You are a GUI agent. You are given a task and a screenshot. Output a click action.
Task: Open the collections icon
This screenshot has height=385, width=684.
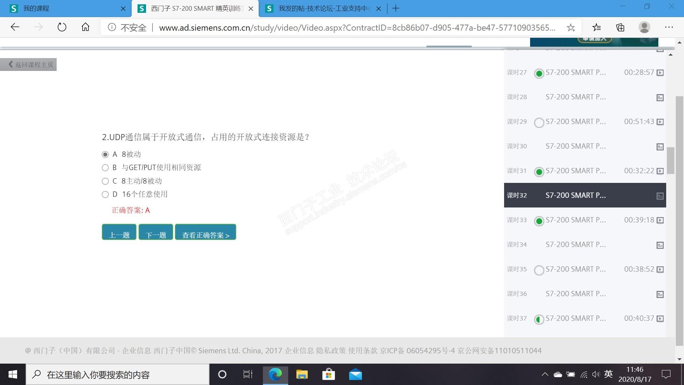(620, 27)
